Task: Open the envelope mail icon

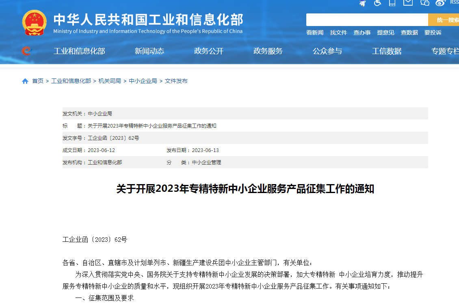Action: click(408, 2)
